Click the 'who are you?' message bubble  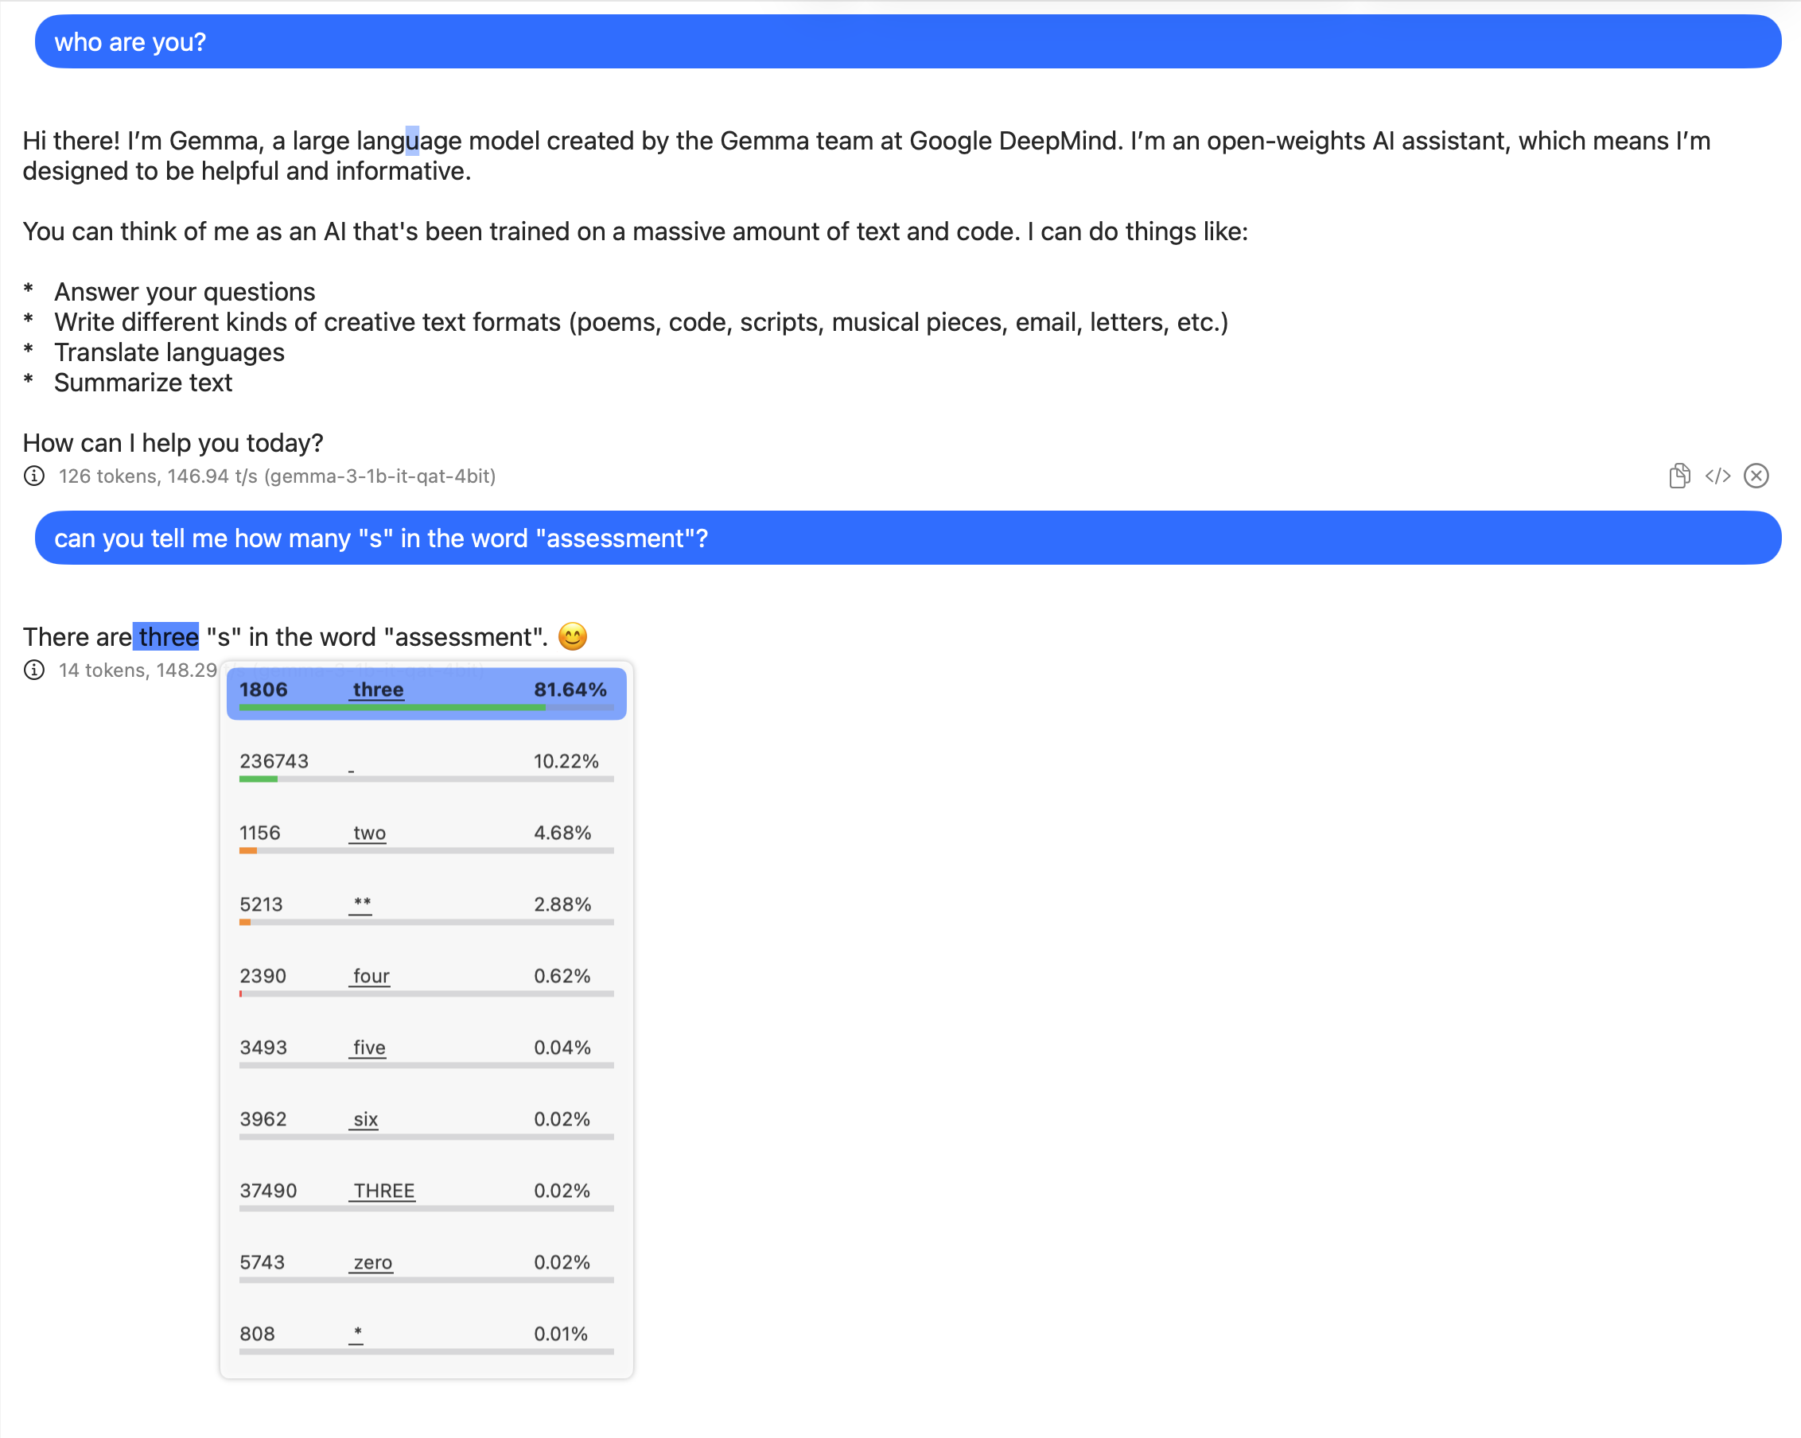907,41
